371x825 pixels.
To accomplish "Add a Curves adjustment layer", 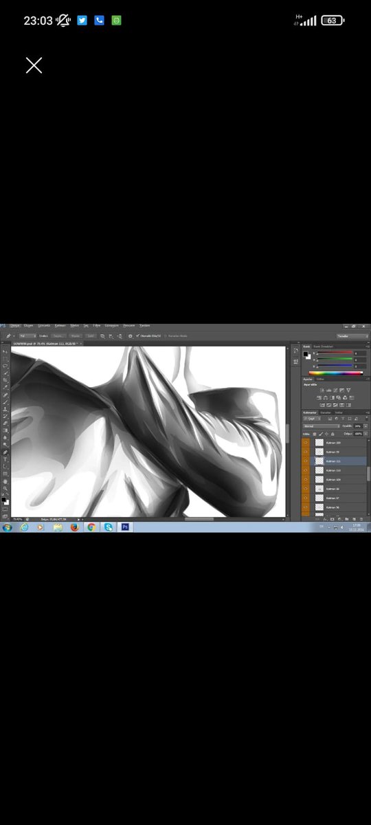I will [335, 390].
